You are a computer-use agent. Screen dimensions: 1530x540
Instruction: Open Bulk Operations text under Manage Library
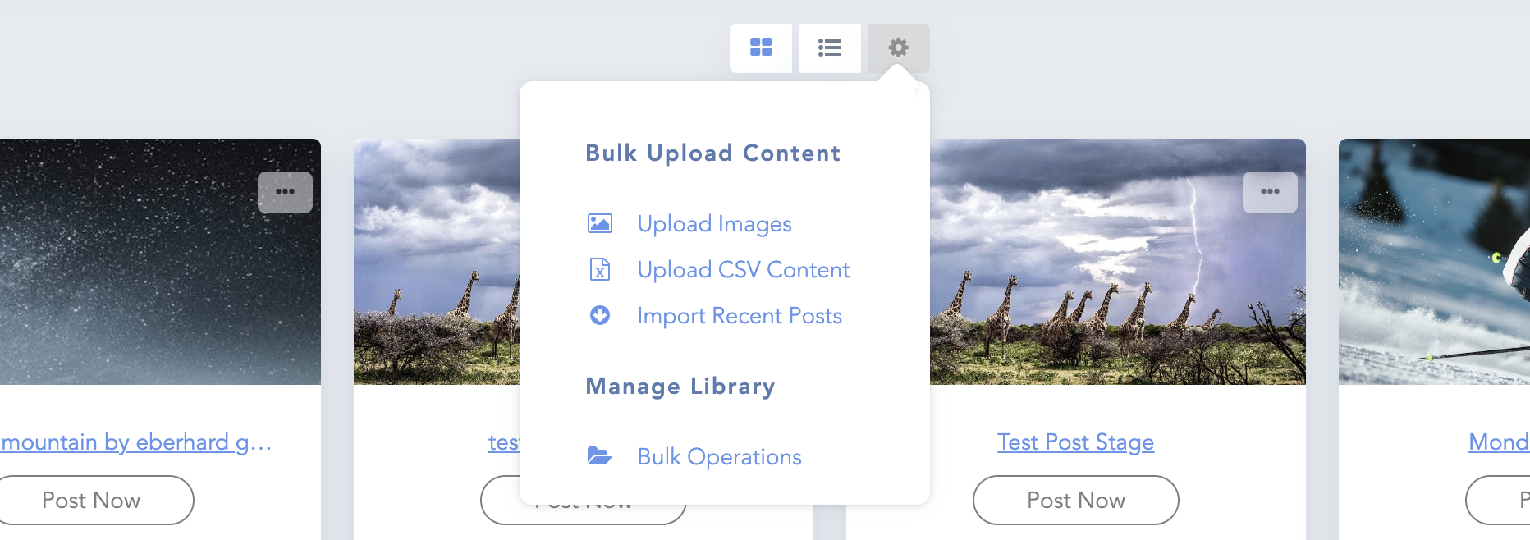click(719, 457)
